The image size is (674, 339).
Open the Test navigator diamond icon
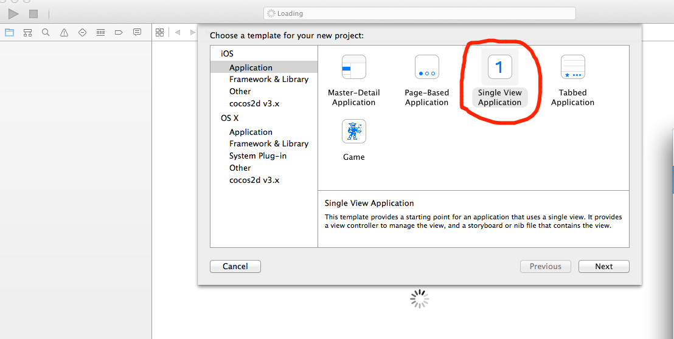pyautogui.click(x=83, y=33)
